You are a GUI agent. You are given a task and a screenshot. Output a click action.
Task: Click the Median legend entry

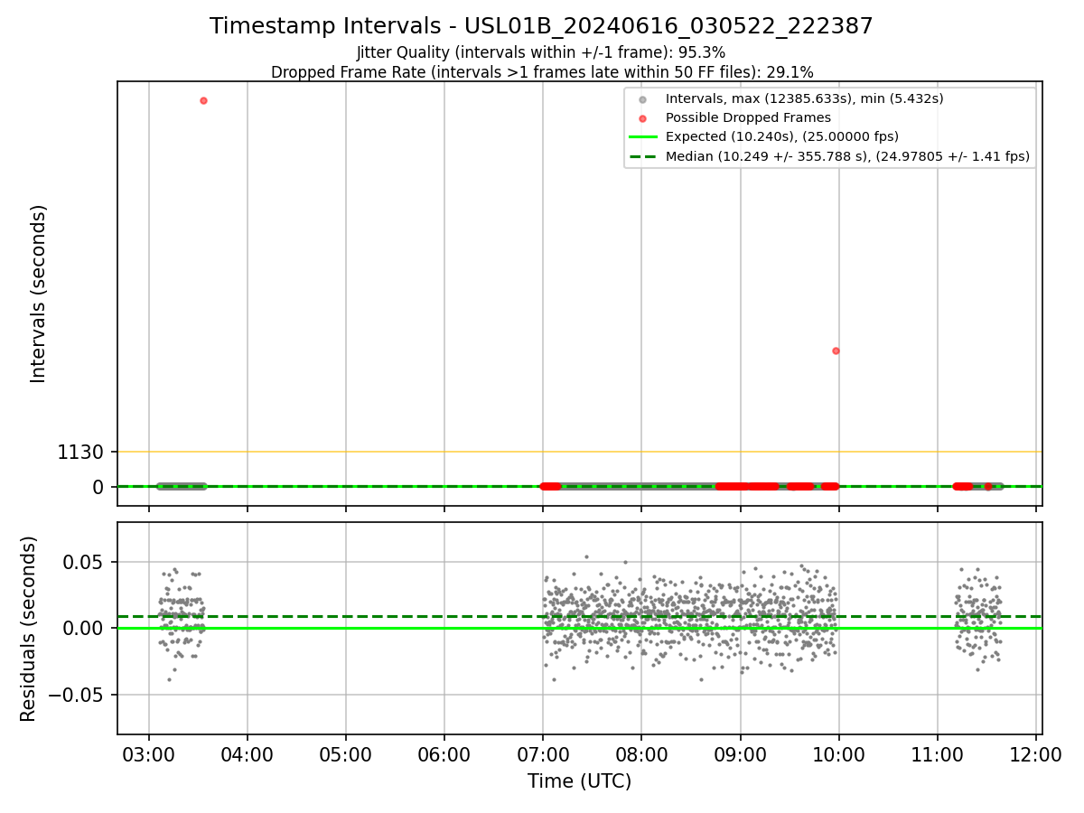tap(829, 156)
